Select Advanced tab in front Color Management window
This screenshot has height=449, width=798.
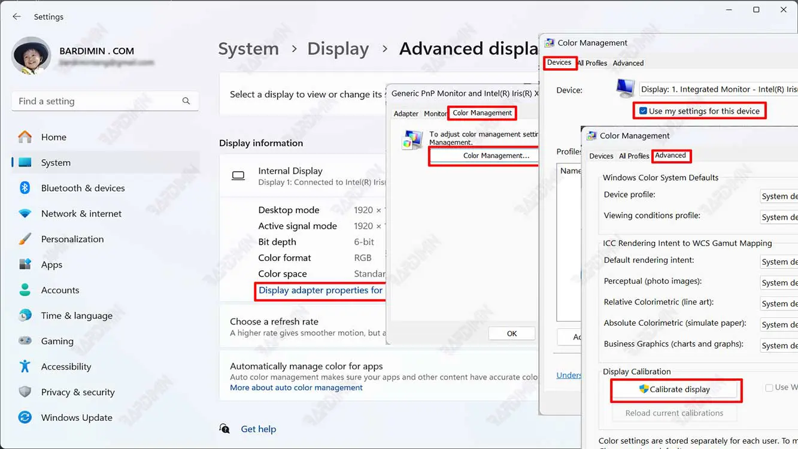pos(670,155)
